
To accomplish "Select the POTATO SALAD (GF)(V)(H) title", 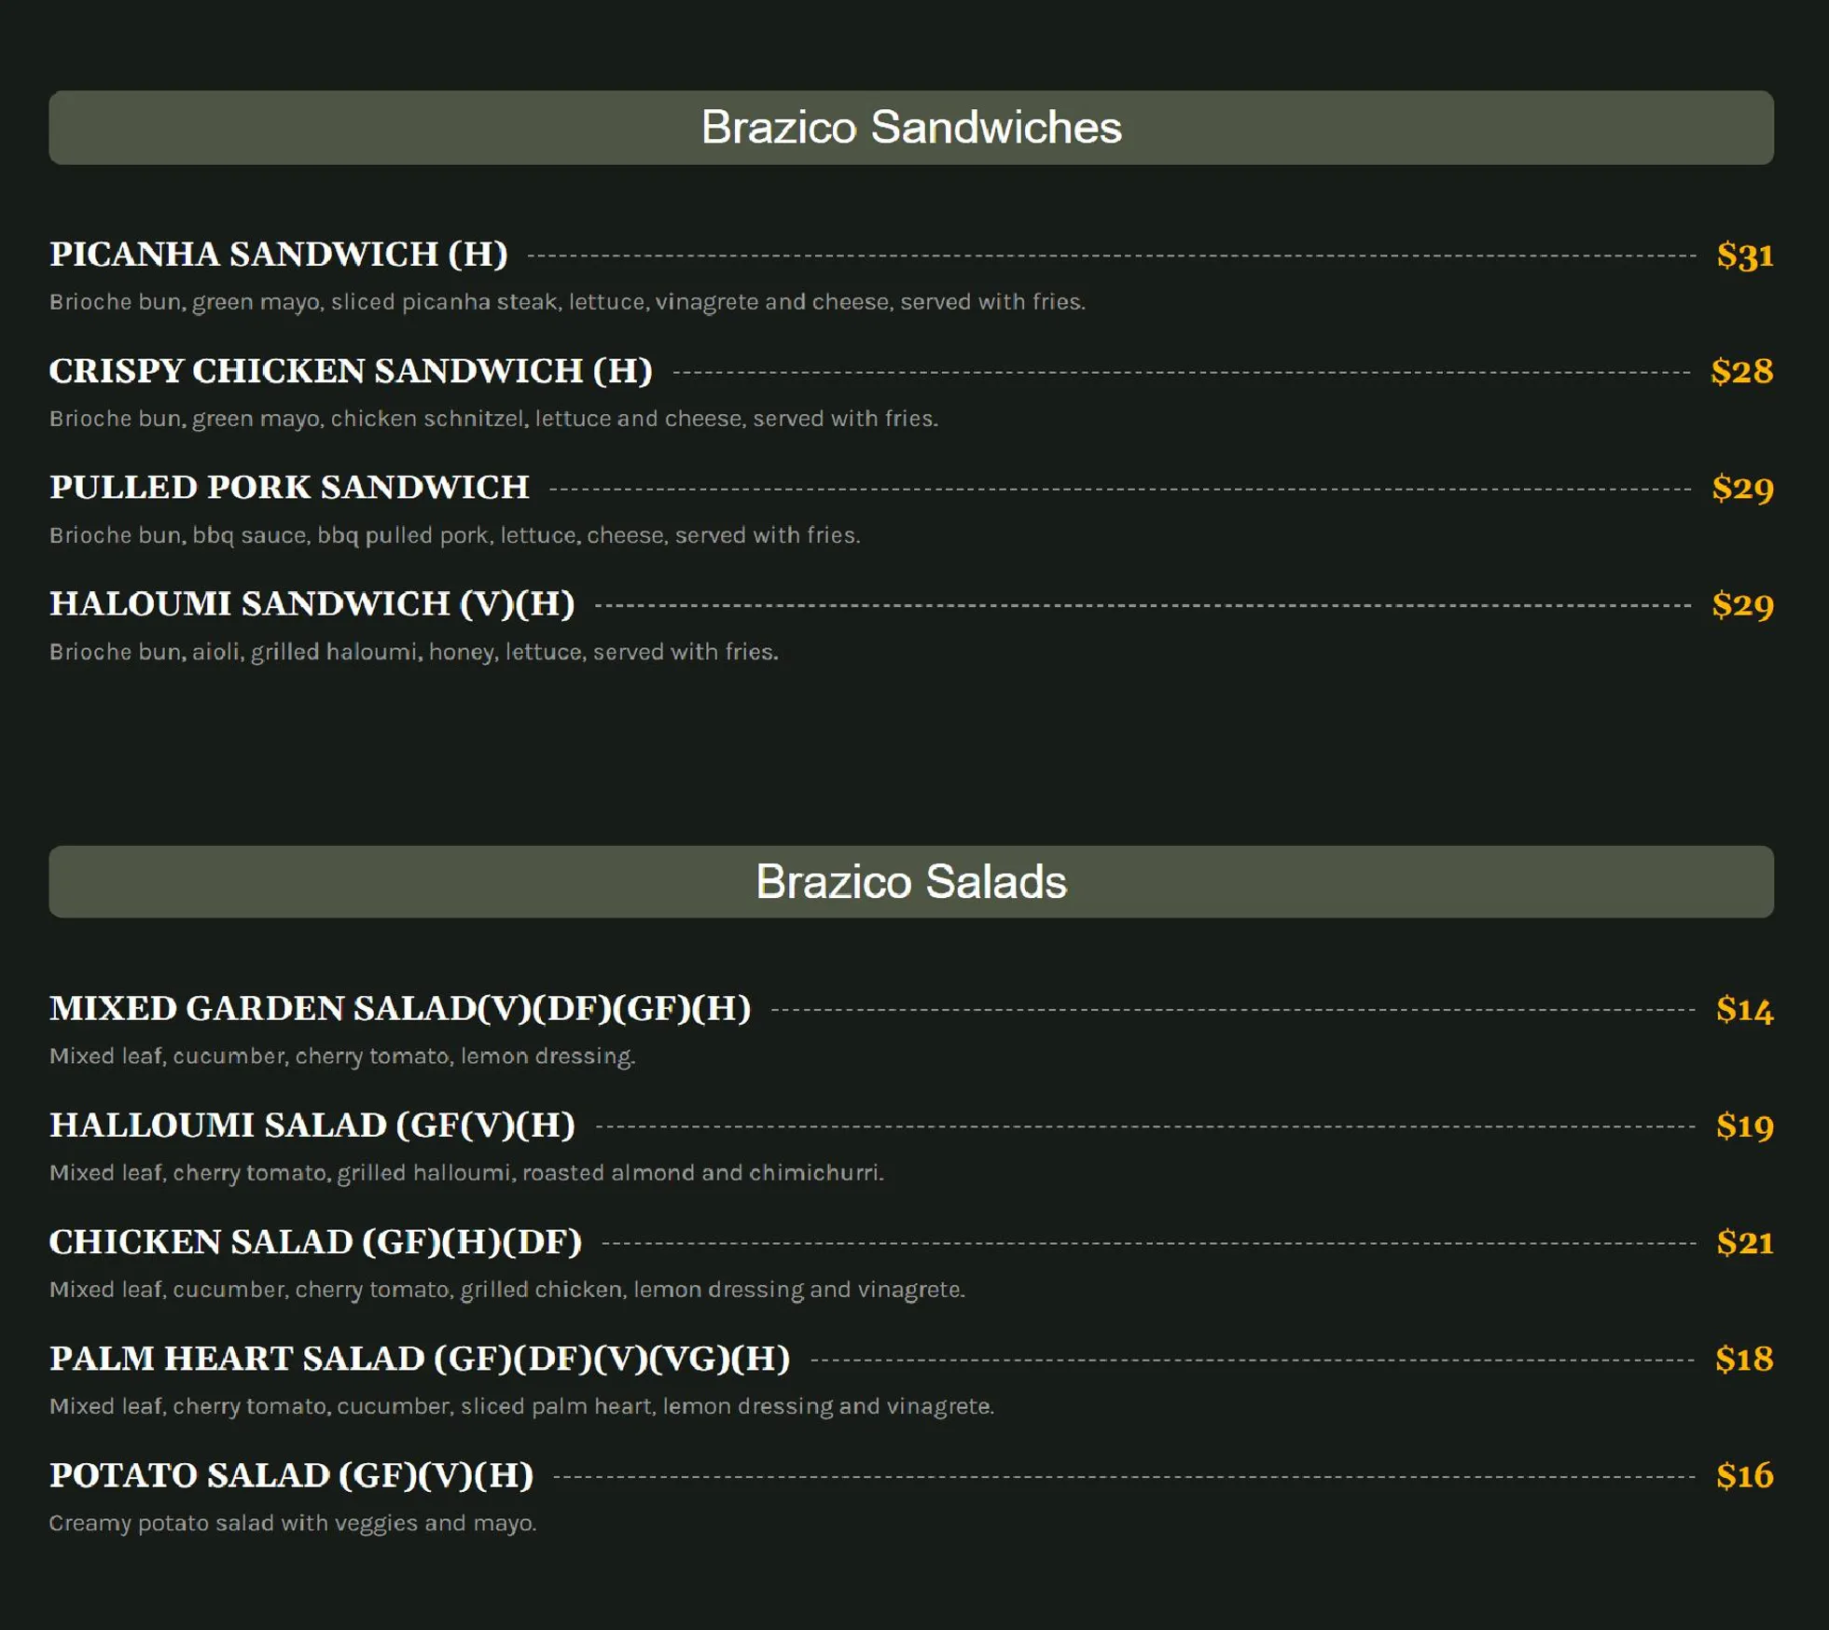I will (291, 1475).
